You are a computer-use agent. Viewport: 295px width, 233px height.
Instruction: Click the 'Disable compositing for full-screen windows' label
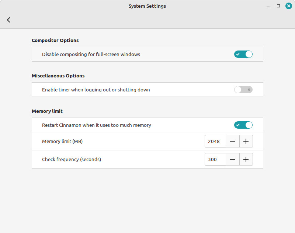pos(91,54)
